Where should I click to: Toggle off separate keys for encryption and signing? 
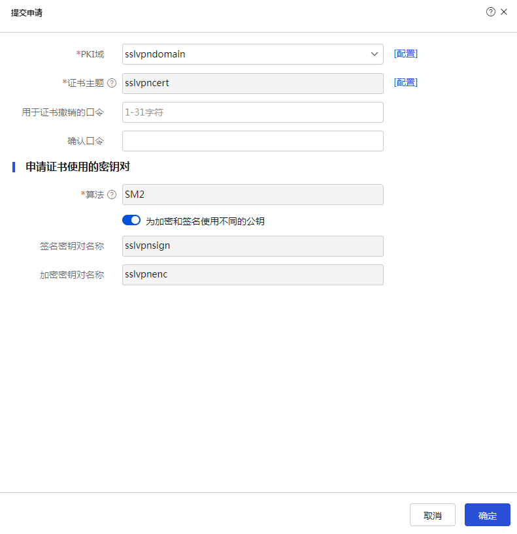click(131, 221)
